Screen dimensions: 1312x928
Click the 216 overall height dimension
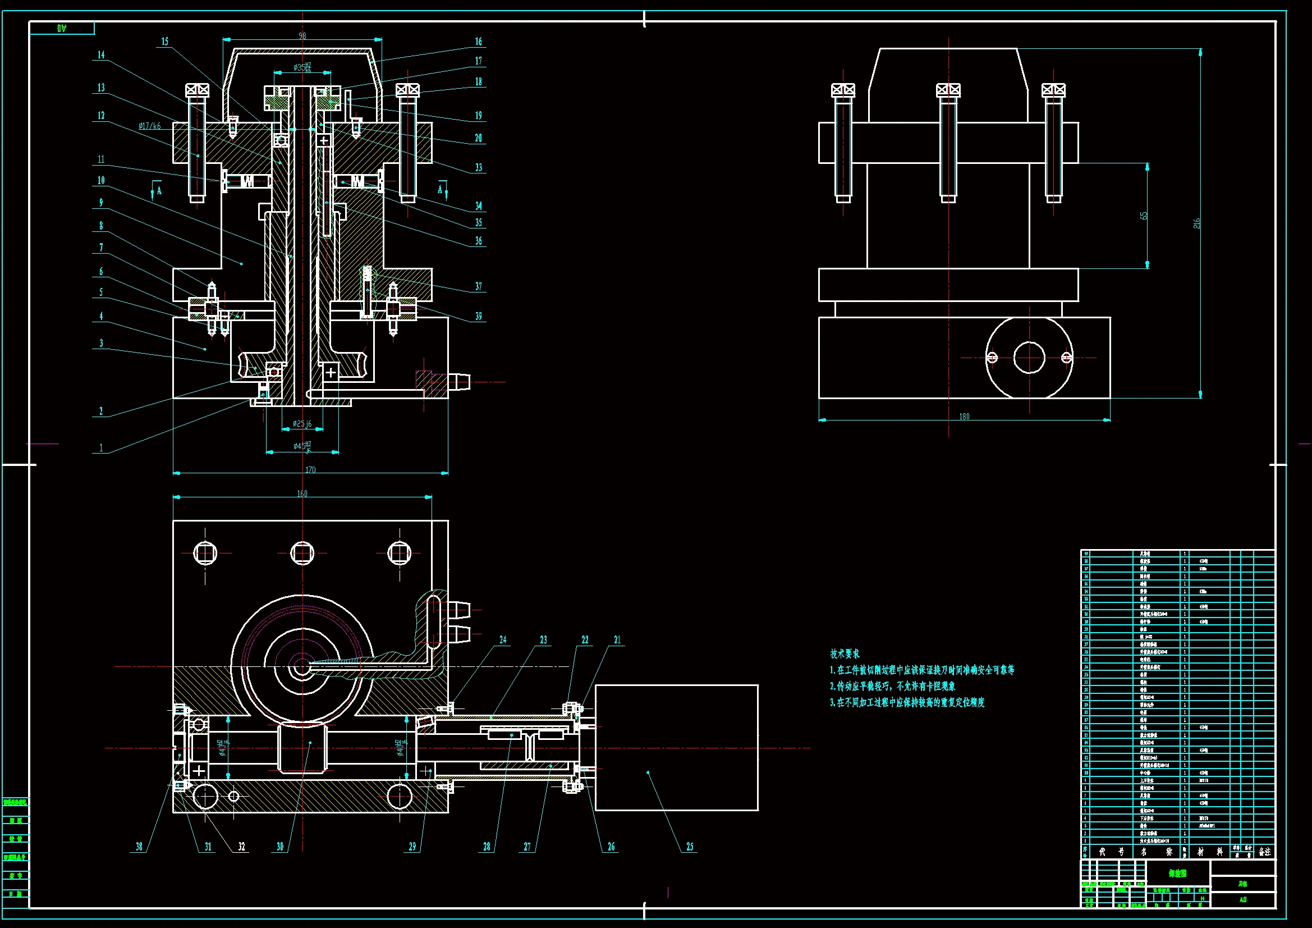[x=1196, y=223]
